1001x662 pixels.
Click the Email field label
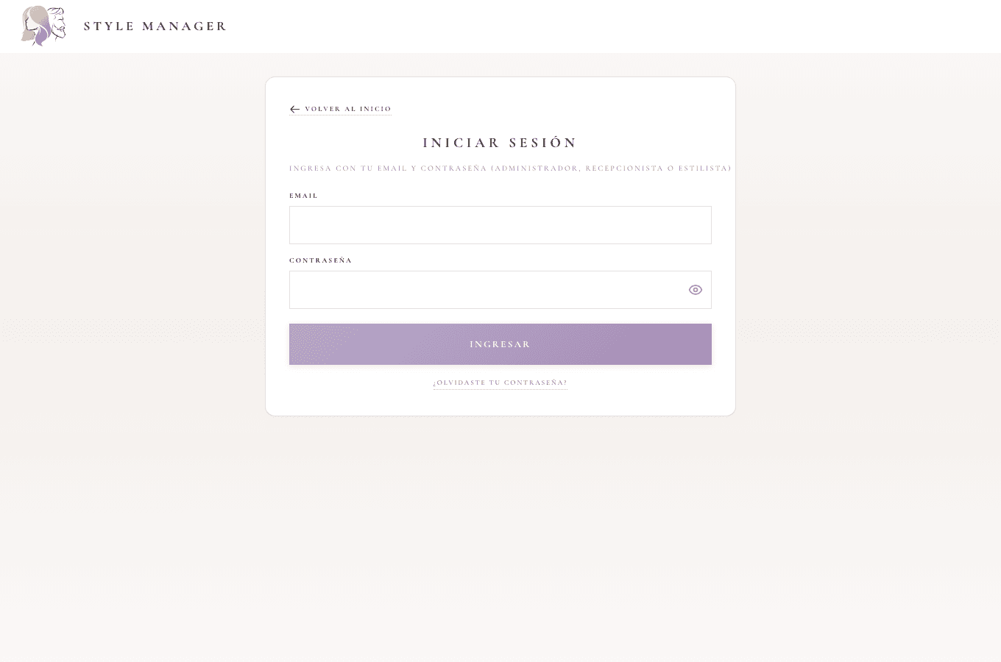[x=303, y=196]
